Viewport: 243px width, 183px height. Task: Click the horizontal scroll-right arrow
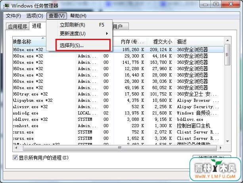point(221,148)
